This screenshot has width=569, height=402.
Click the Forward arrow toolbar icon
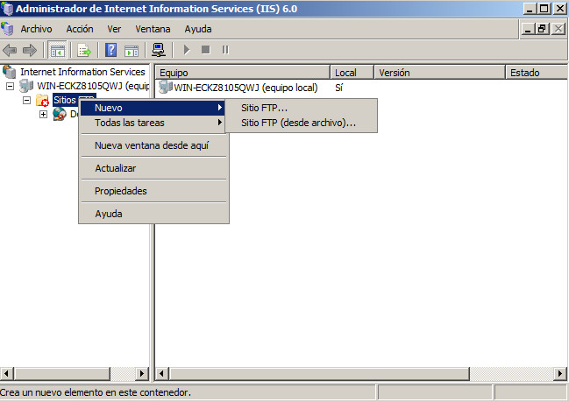coord(29,50)
